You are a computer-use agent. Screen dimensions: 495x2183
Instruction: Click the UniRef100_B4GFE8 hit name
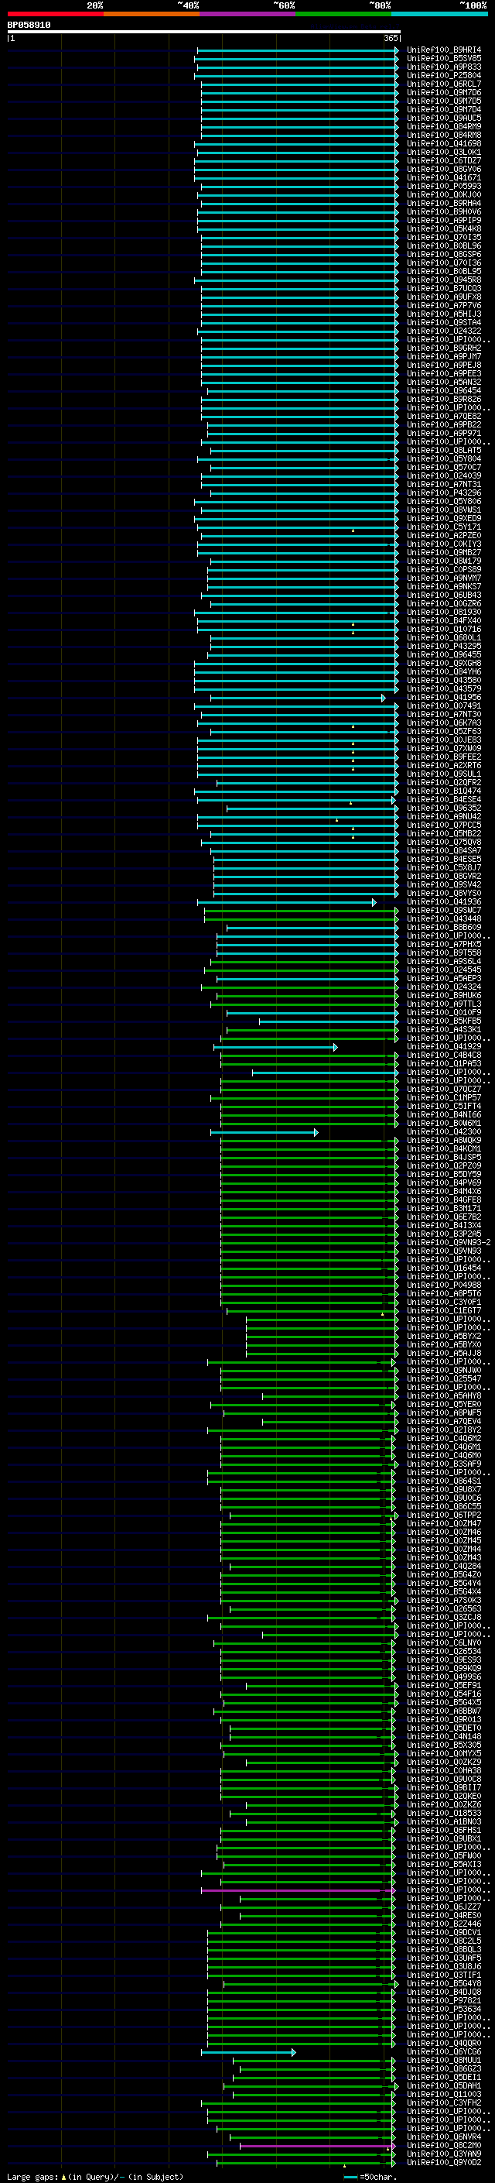point(444,1199)
